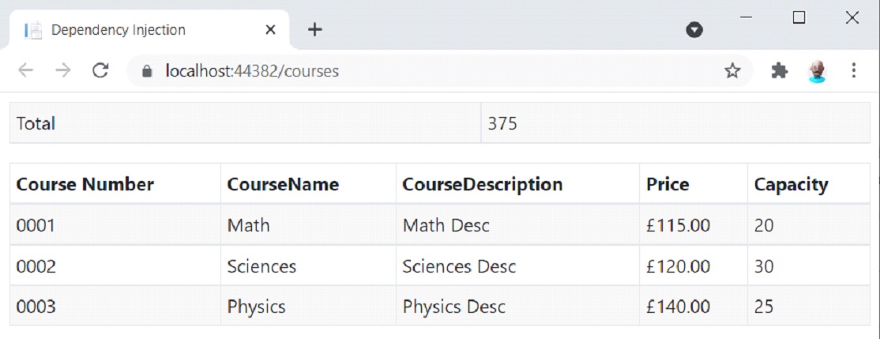880x339 pixels.
Task: Click the round dropdown arrow beside window controls
Action: tap(694, 30)
